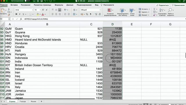Add a new sheet with plus

pyautogui.click(x=41, y=101)
